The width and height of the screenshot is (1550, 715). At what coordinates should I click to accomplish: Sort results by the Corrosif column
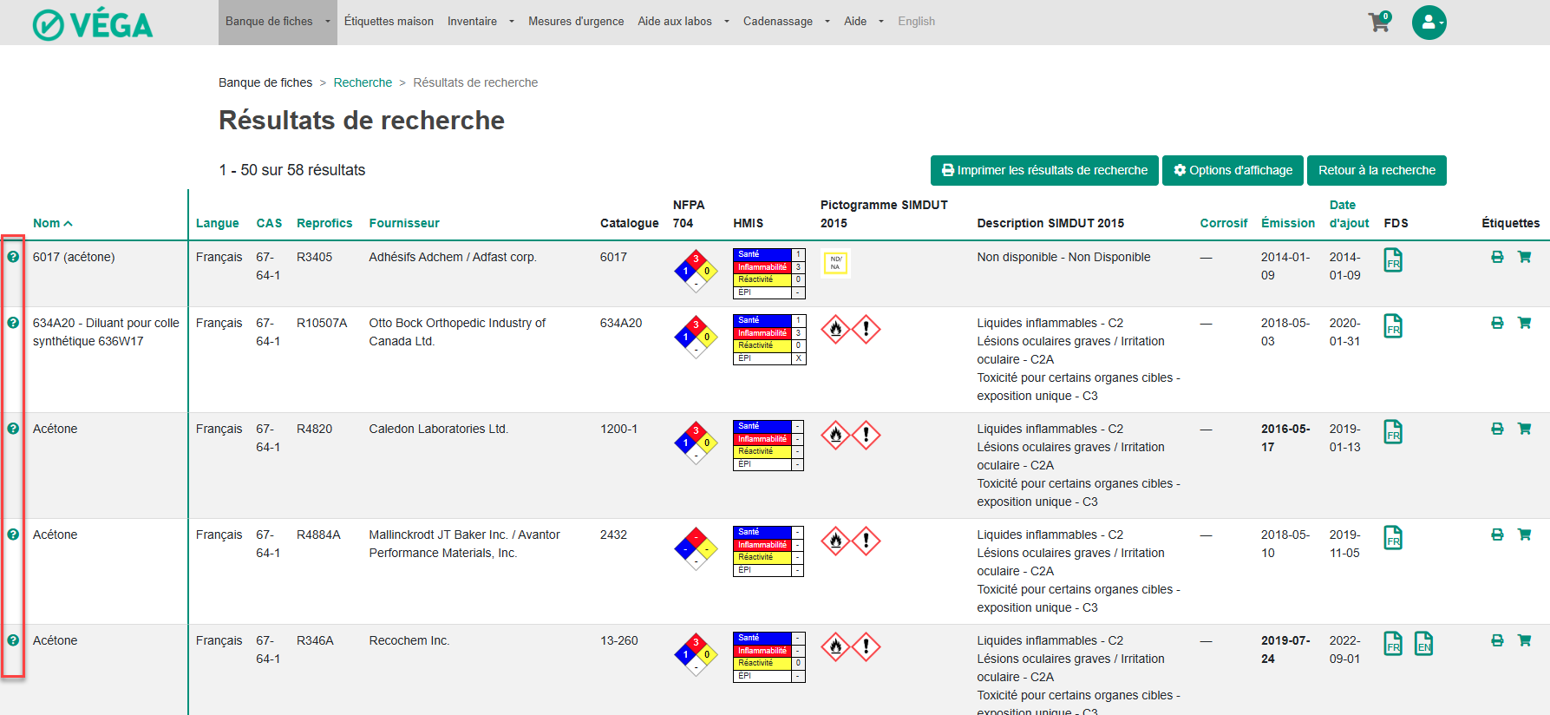point(1224,223)
